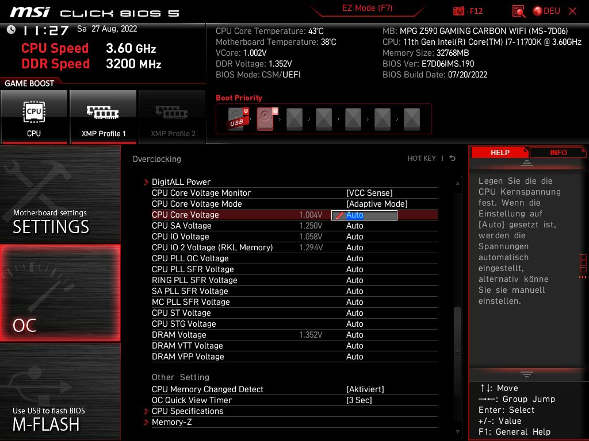Select the DRAM Voltage Auto value
This screenshot has height=441, width=589.
(x=354, y=335)
